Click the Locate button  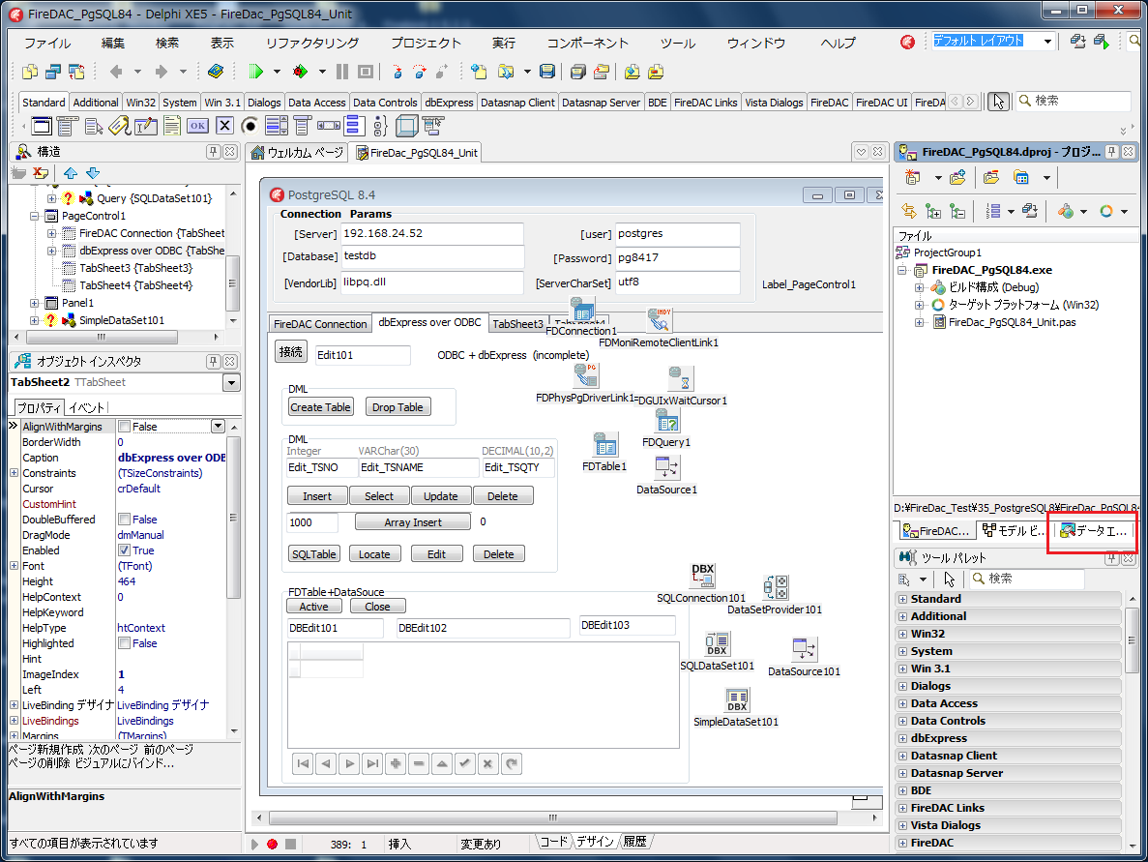374,554
